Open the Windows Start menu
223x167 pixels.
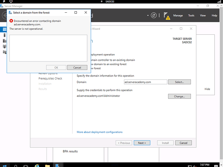5,166
